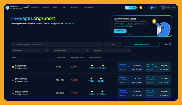Screen dimensions: 182x105
Task: Follow the Learn More link
Action: [69, 23]
